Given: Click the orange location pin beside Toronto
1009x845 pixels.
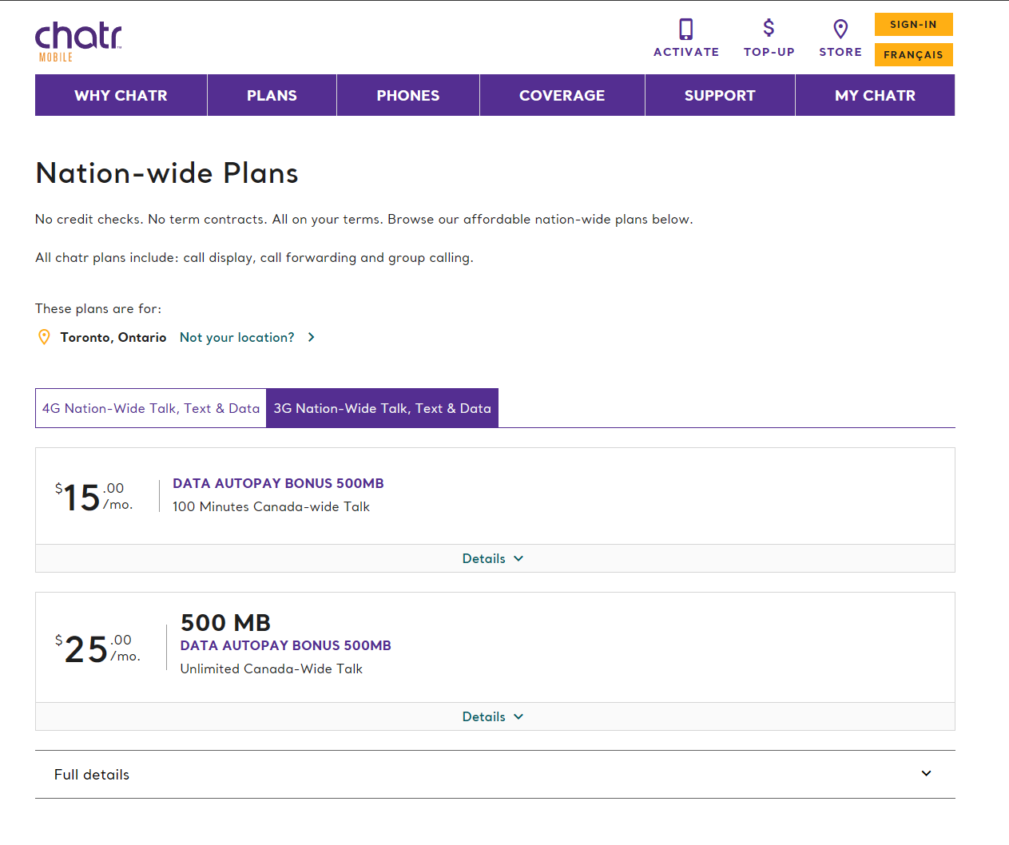Looking at the screenshot, I should coord(45,337).
